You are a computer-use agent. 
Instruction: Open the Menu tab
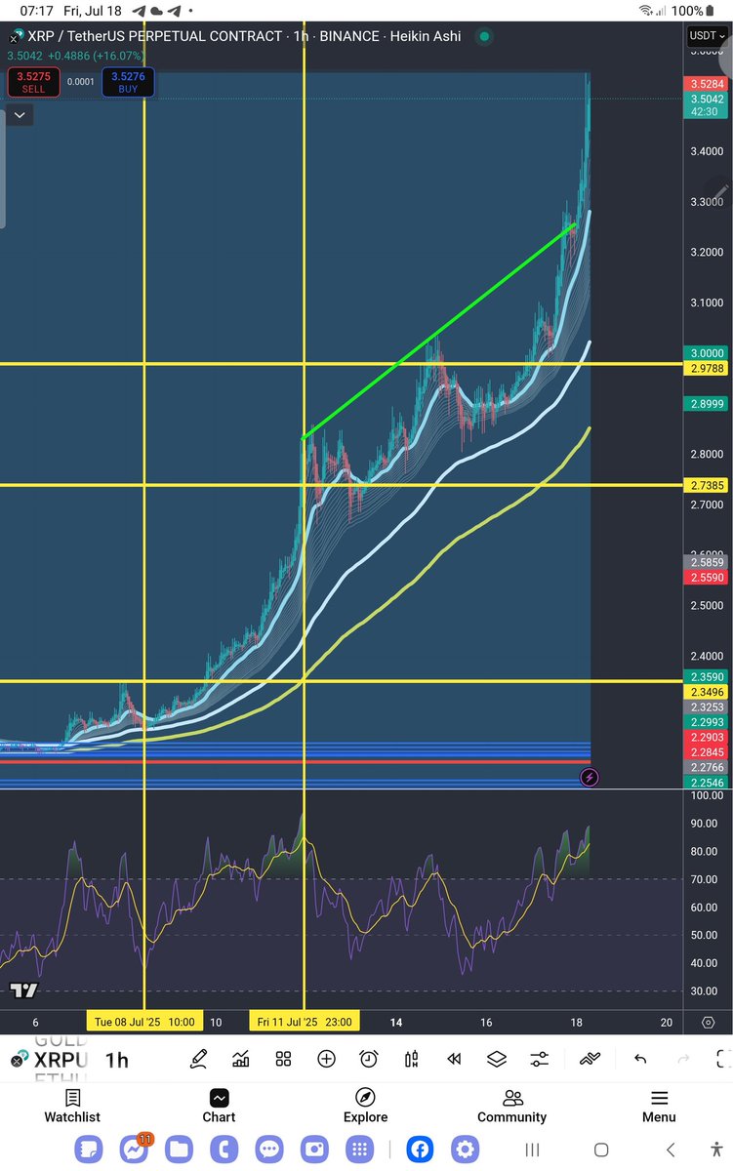[x=659, y=1107]
